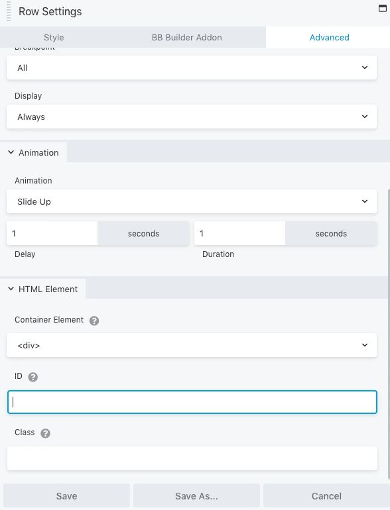Show help for the Class field
390x510 pixels.
[45, 433]
